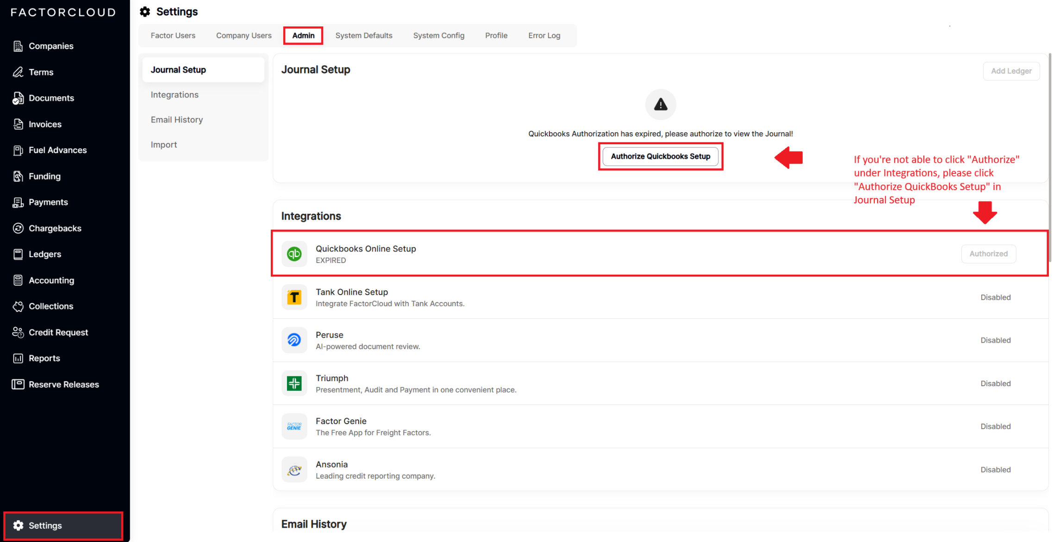Click Disabled status for Ansonia

(996, 470)
